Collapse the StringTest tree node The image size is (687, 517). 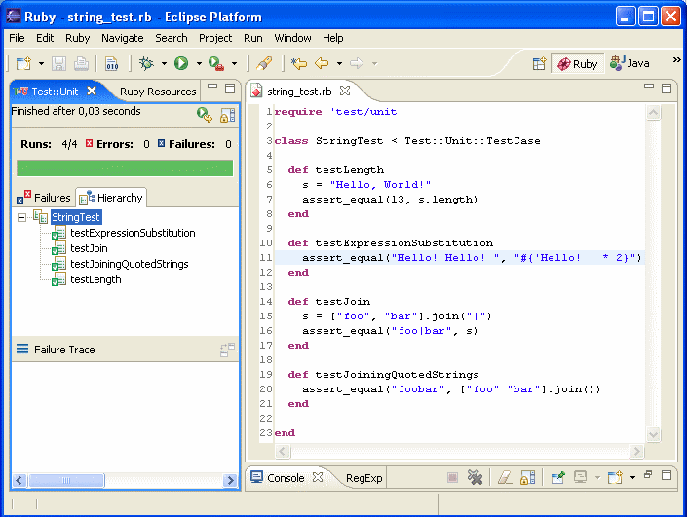click(21, 217)
